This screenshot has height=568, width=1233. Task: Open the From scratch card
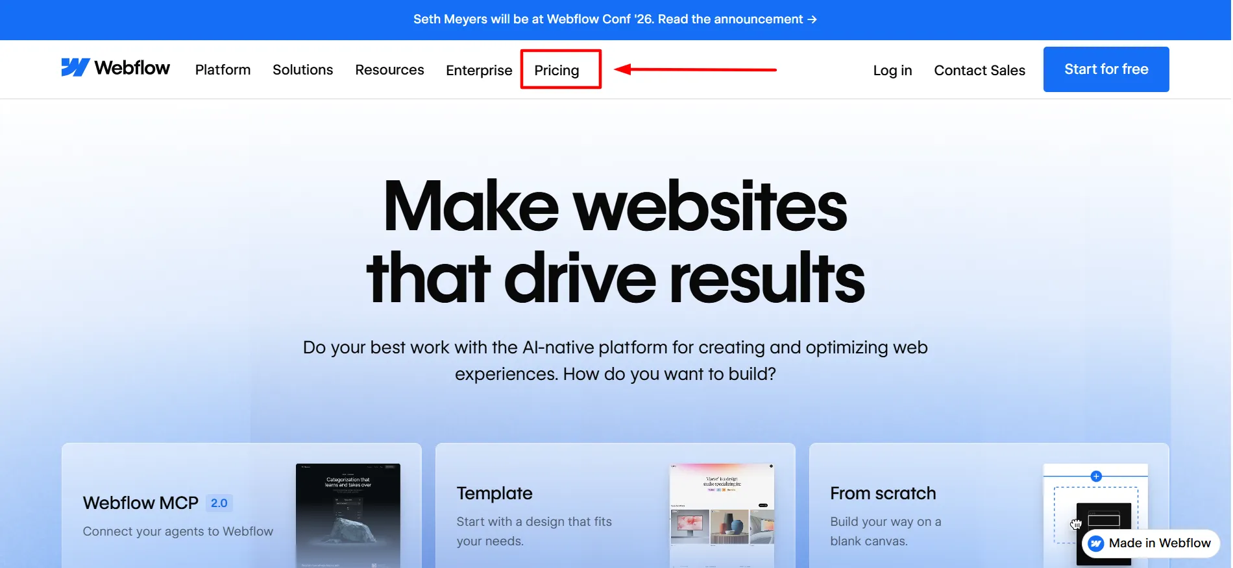[989, 506]
